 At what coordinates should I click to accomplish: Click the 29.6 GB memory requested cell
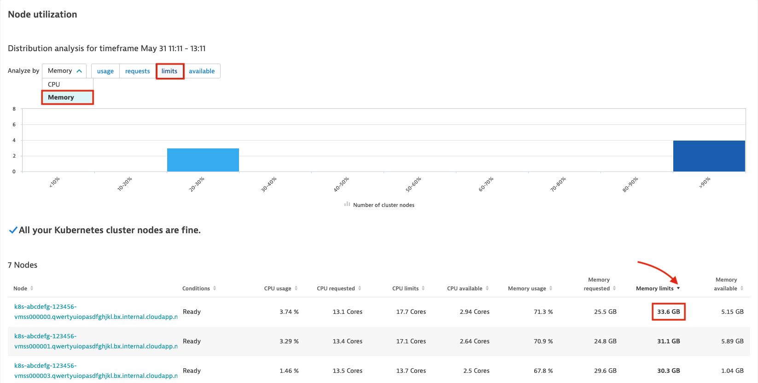coord(606,371)
